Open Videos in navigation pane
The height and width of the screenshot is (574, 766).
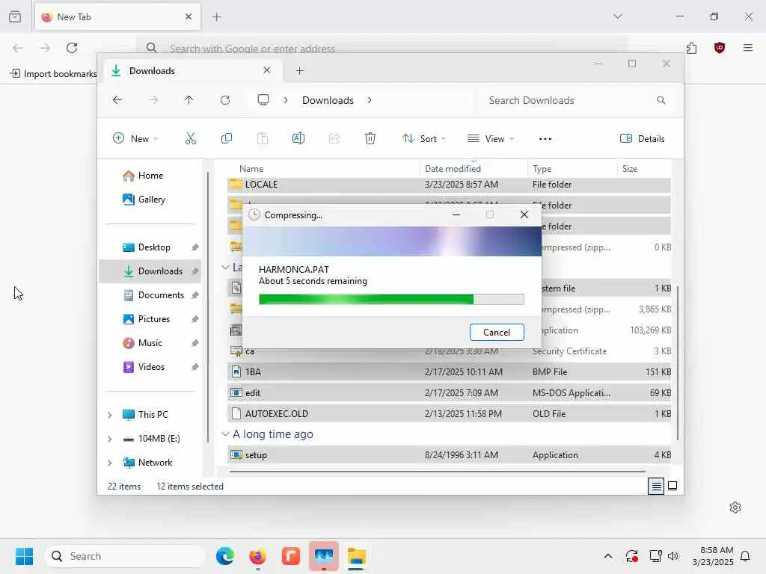click(151, 366)
